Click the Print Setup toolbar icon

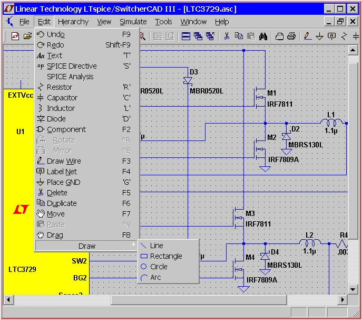coord(279,36)
